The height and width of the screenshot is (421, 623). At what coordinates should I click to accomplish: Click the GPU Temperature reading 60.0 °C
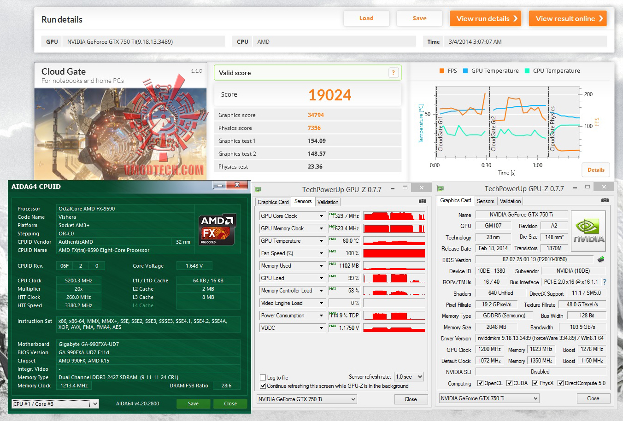pyautogui.click(x=344, y=241)
